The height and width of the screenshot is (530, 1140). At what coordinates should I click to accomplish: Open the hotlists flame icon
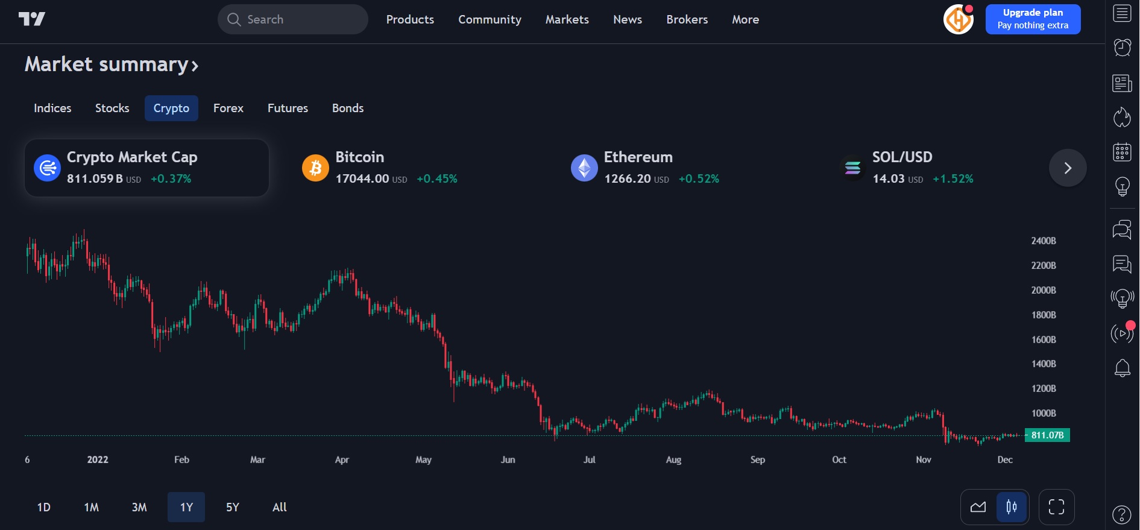(1122, 117)
